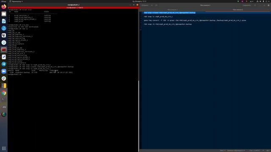Open Zoom in the dock
Image resolution: width=271 pixels, height=152 pixels.
[x=4, y=71]
